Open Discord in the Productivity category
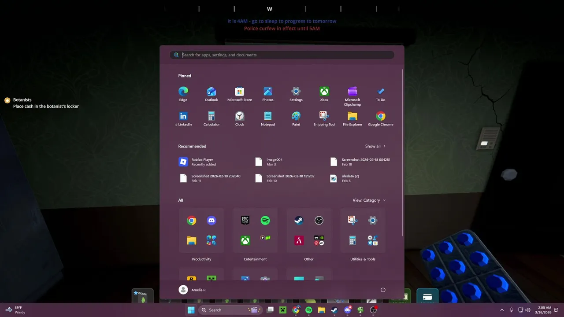This screenshot has height=317, width=564. [x=211, y=221]
